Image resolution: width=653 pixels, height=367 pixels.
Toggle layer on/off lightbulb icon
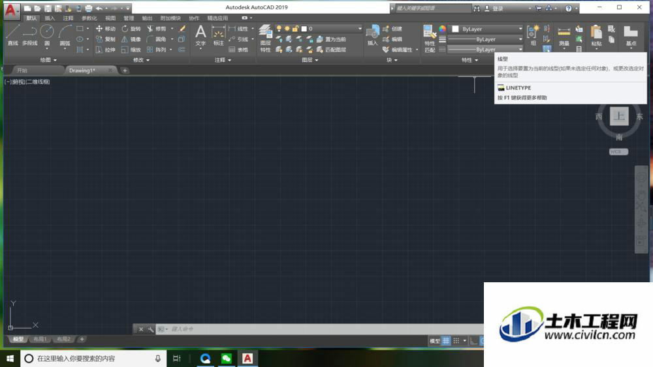[279, 29]
